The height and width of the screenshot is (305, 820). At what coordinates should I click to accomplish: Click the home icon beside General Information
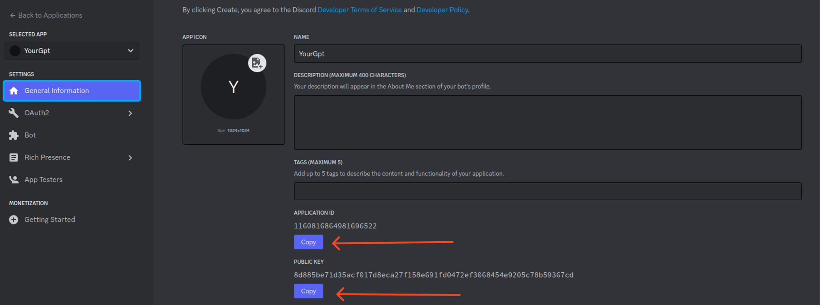tap(14, 91)
